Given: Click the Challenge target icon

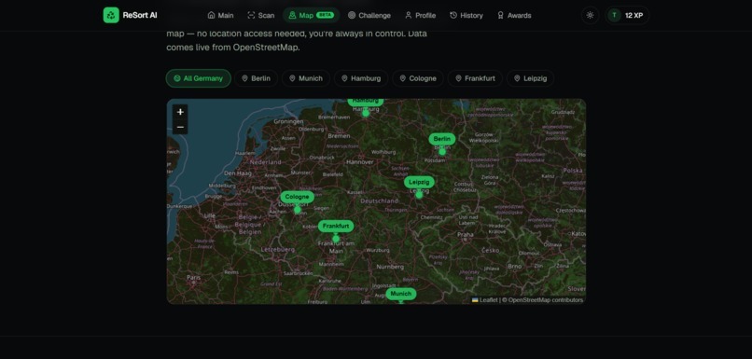Looking at the screenshot, I should [x=352, y=15].
